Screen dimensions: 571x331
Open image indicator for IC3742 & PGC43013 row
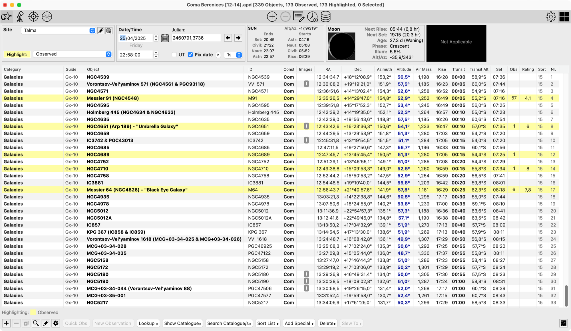pyautogui.click(x=306, y=140)
